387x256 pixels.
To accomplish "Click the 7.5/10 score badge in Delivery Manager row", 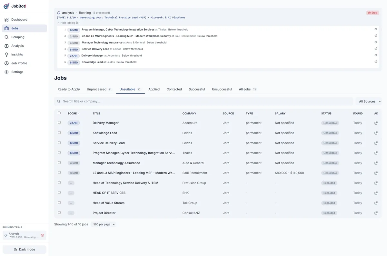I will pyautogui.click(x=74, y=123).
